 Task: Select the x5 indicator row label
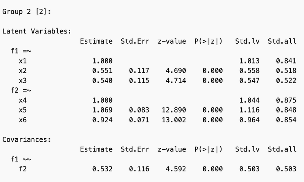[23, 110]
